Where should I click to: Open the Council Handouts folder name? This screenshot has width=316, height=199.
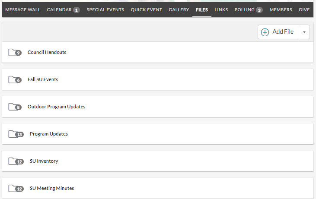point(47,52)
